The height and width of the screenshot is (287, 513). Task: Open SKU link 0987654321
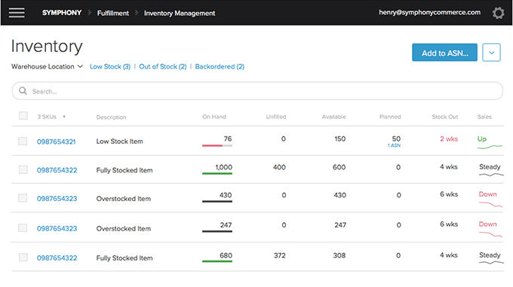point(57,142)
